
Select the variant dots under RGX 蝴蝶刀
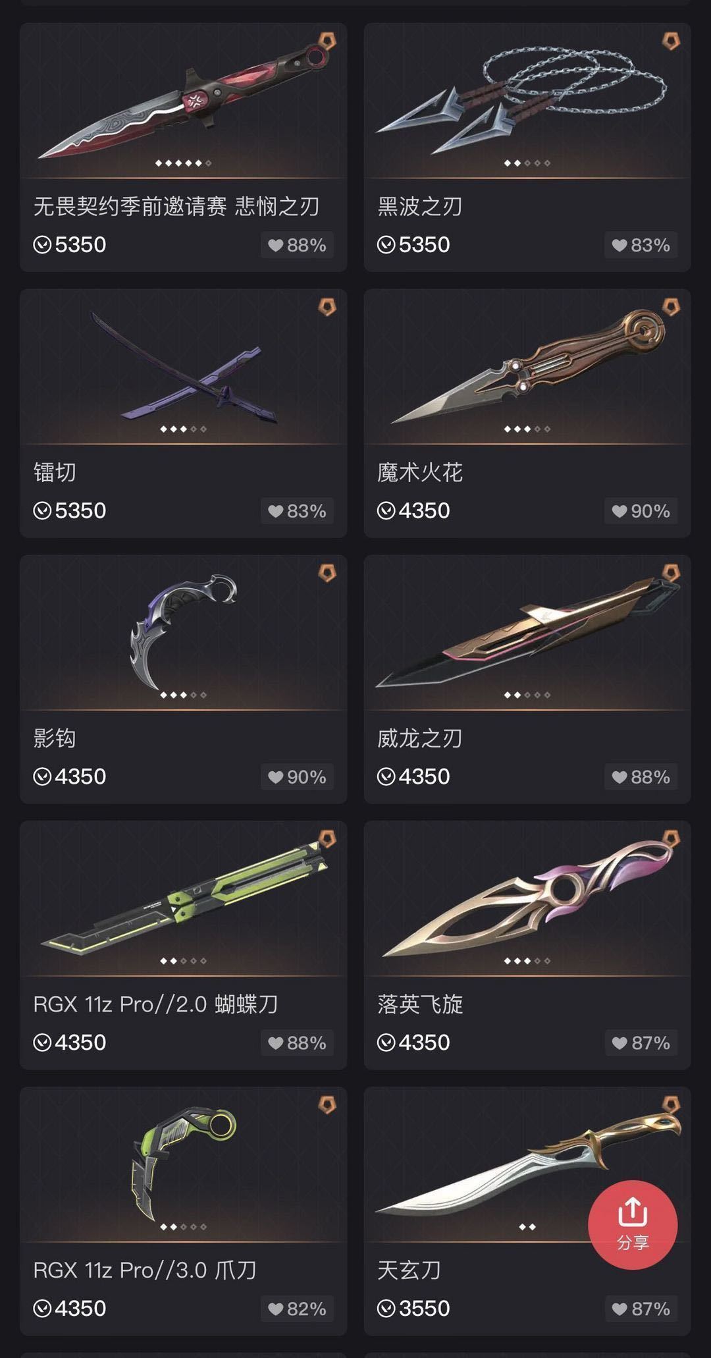click(183, 961)
